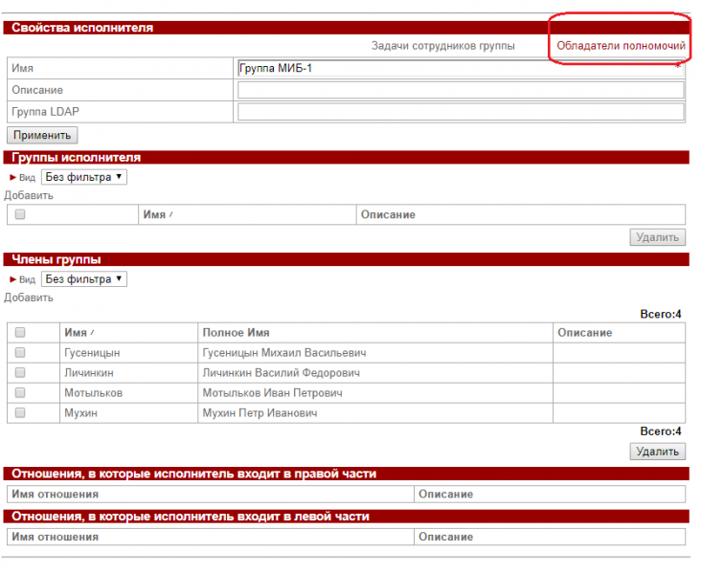Click the Имя input field with Группа МИБ-1
The width and height of the screenshot is (701, 574).
point(461,68)
